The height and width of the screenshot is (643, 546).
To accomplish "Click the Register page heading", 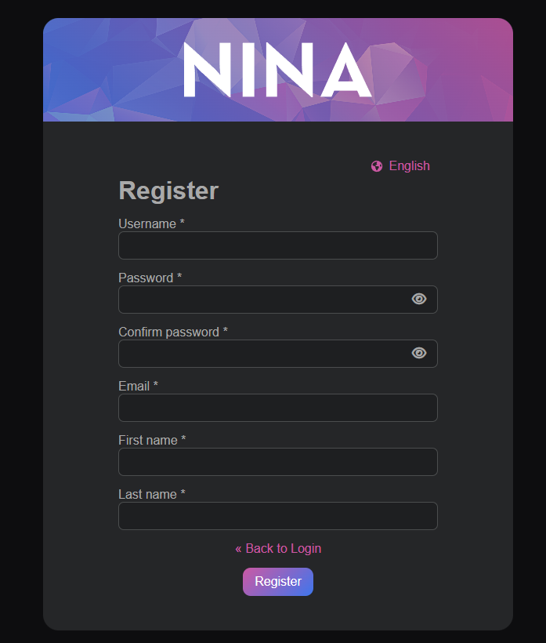I will [x=168, y=191].
